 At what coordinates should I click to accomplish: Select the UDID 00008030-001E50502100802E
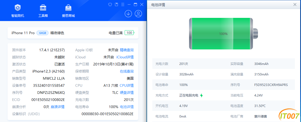click(x=107, y=114)
